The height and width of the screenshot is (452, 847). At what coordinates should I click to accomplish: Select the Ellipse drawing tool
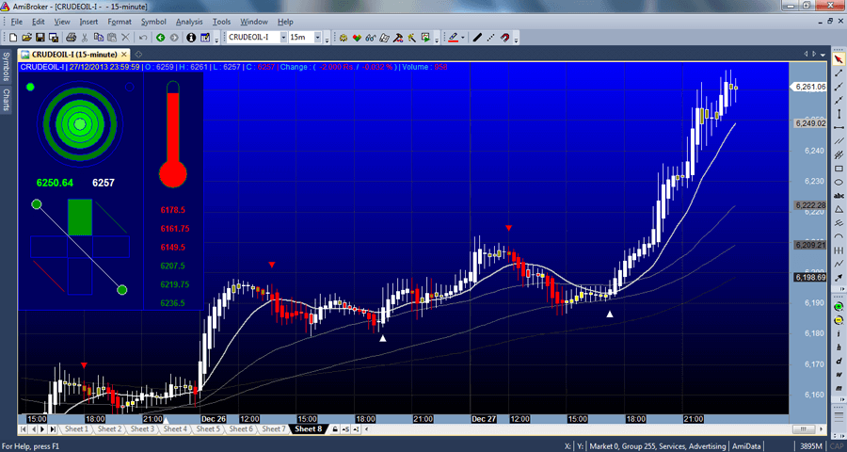pos(839,182)
